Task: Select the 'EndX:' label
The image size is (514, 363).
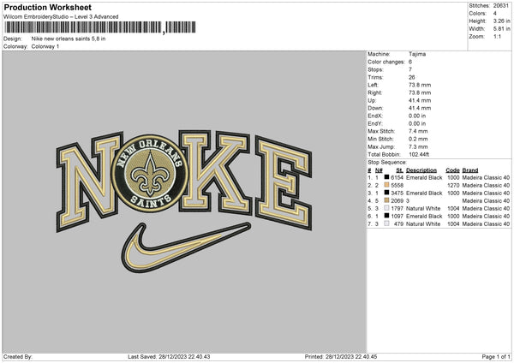Action: (375, 116)
